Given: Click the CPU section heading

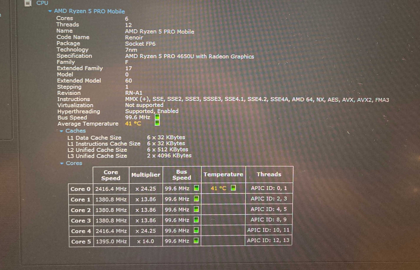Looking at the screenshot, I should point(43,3).
